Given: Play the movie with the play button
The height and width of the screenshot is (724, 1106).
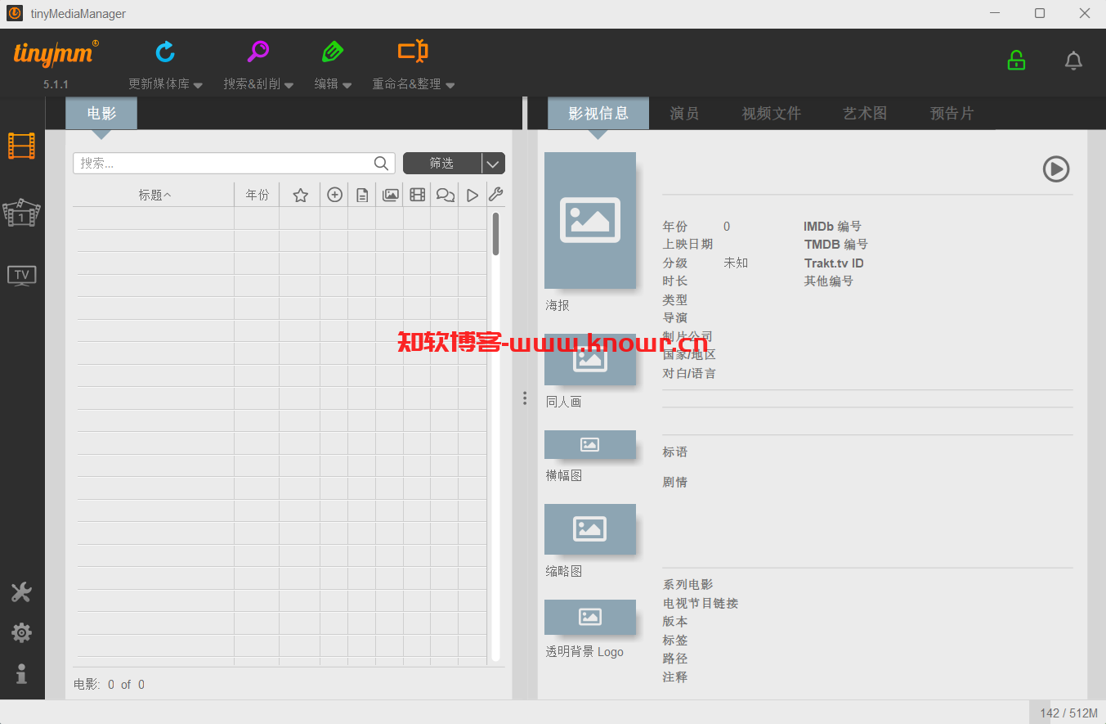Looking at the screenshot, I should pos(1056,169).
